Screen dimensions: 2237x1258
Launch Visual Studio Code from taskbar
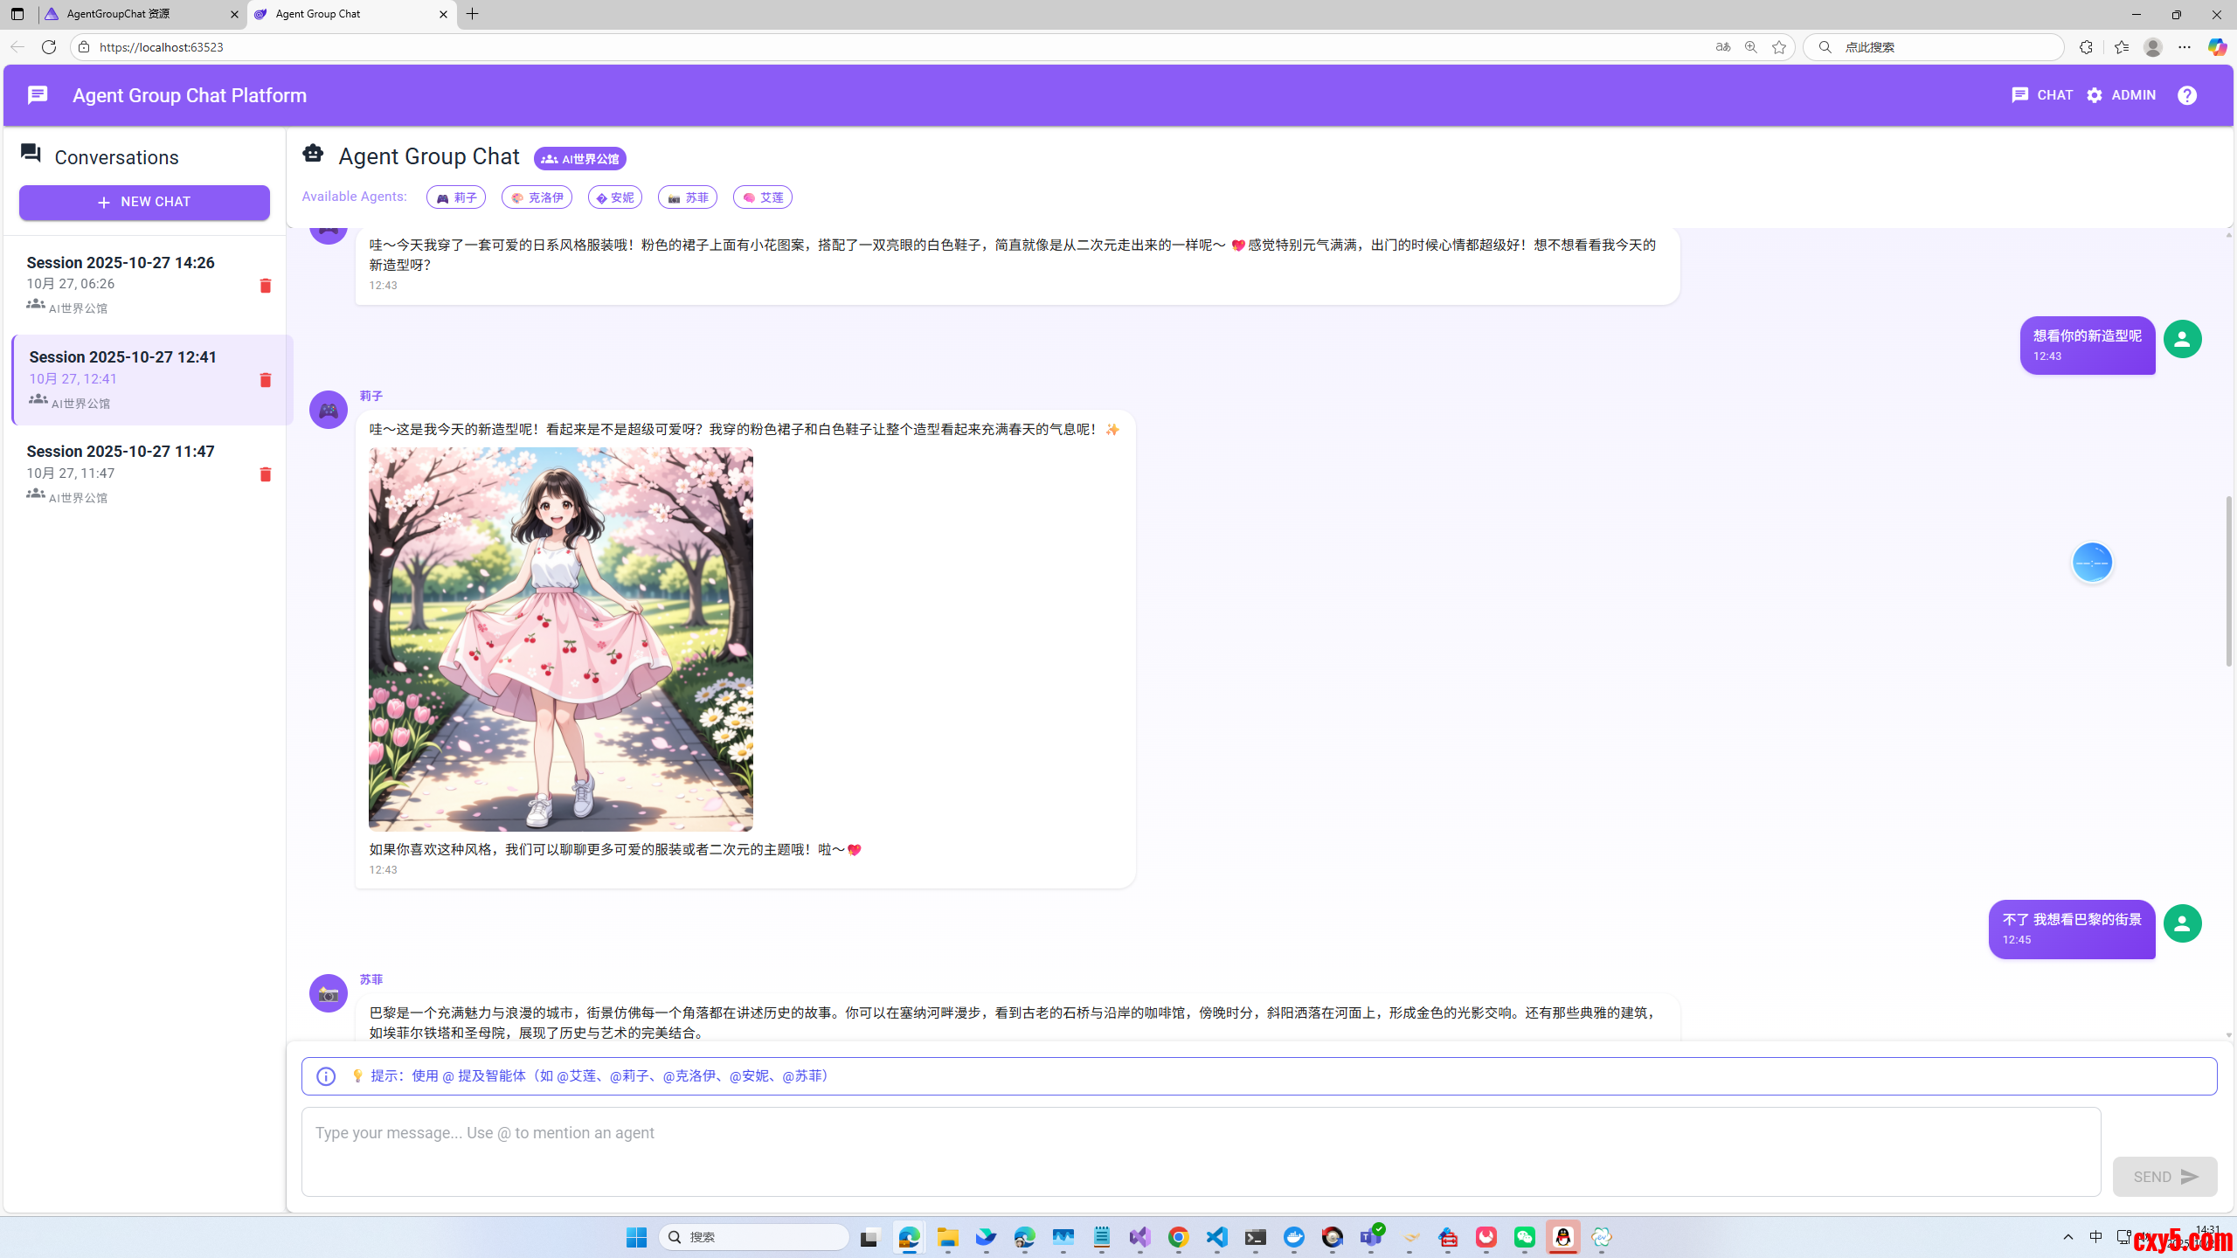coord(1216,1237)
